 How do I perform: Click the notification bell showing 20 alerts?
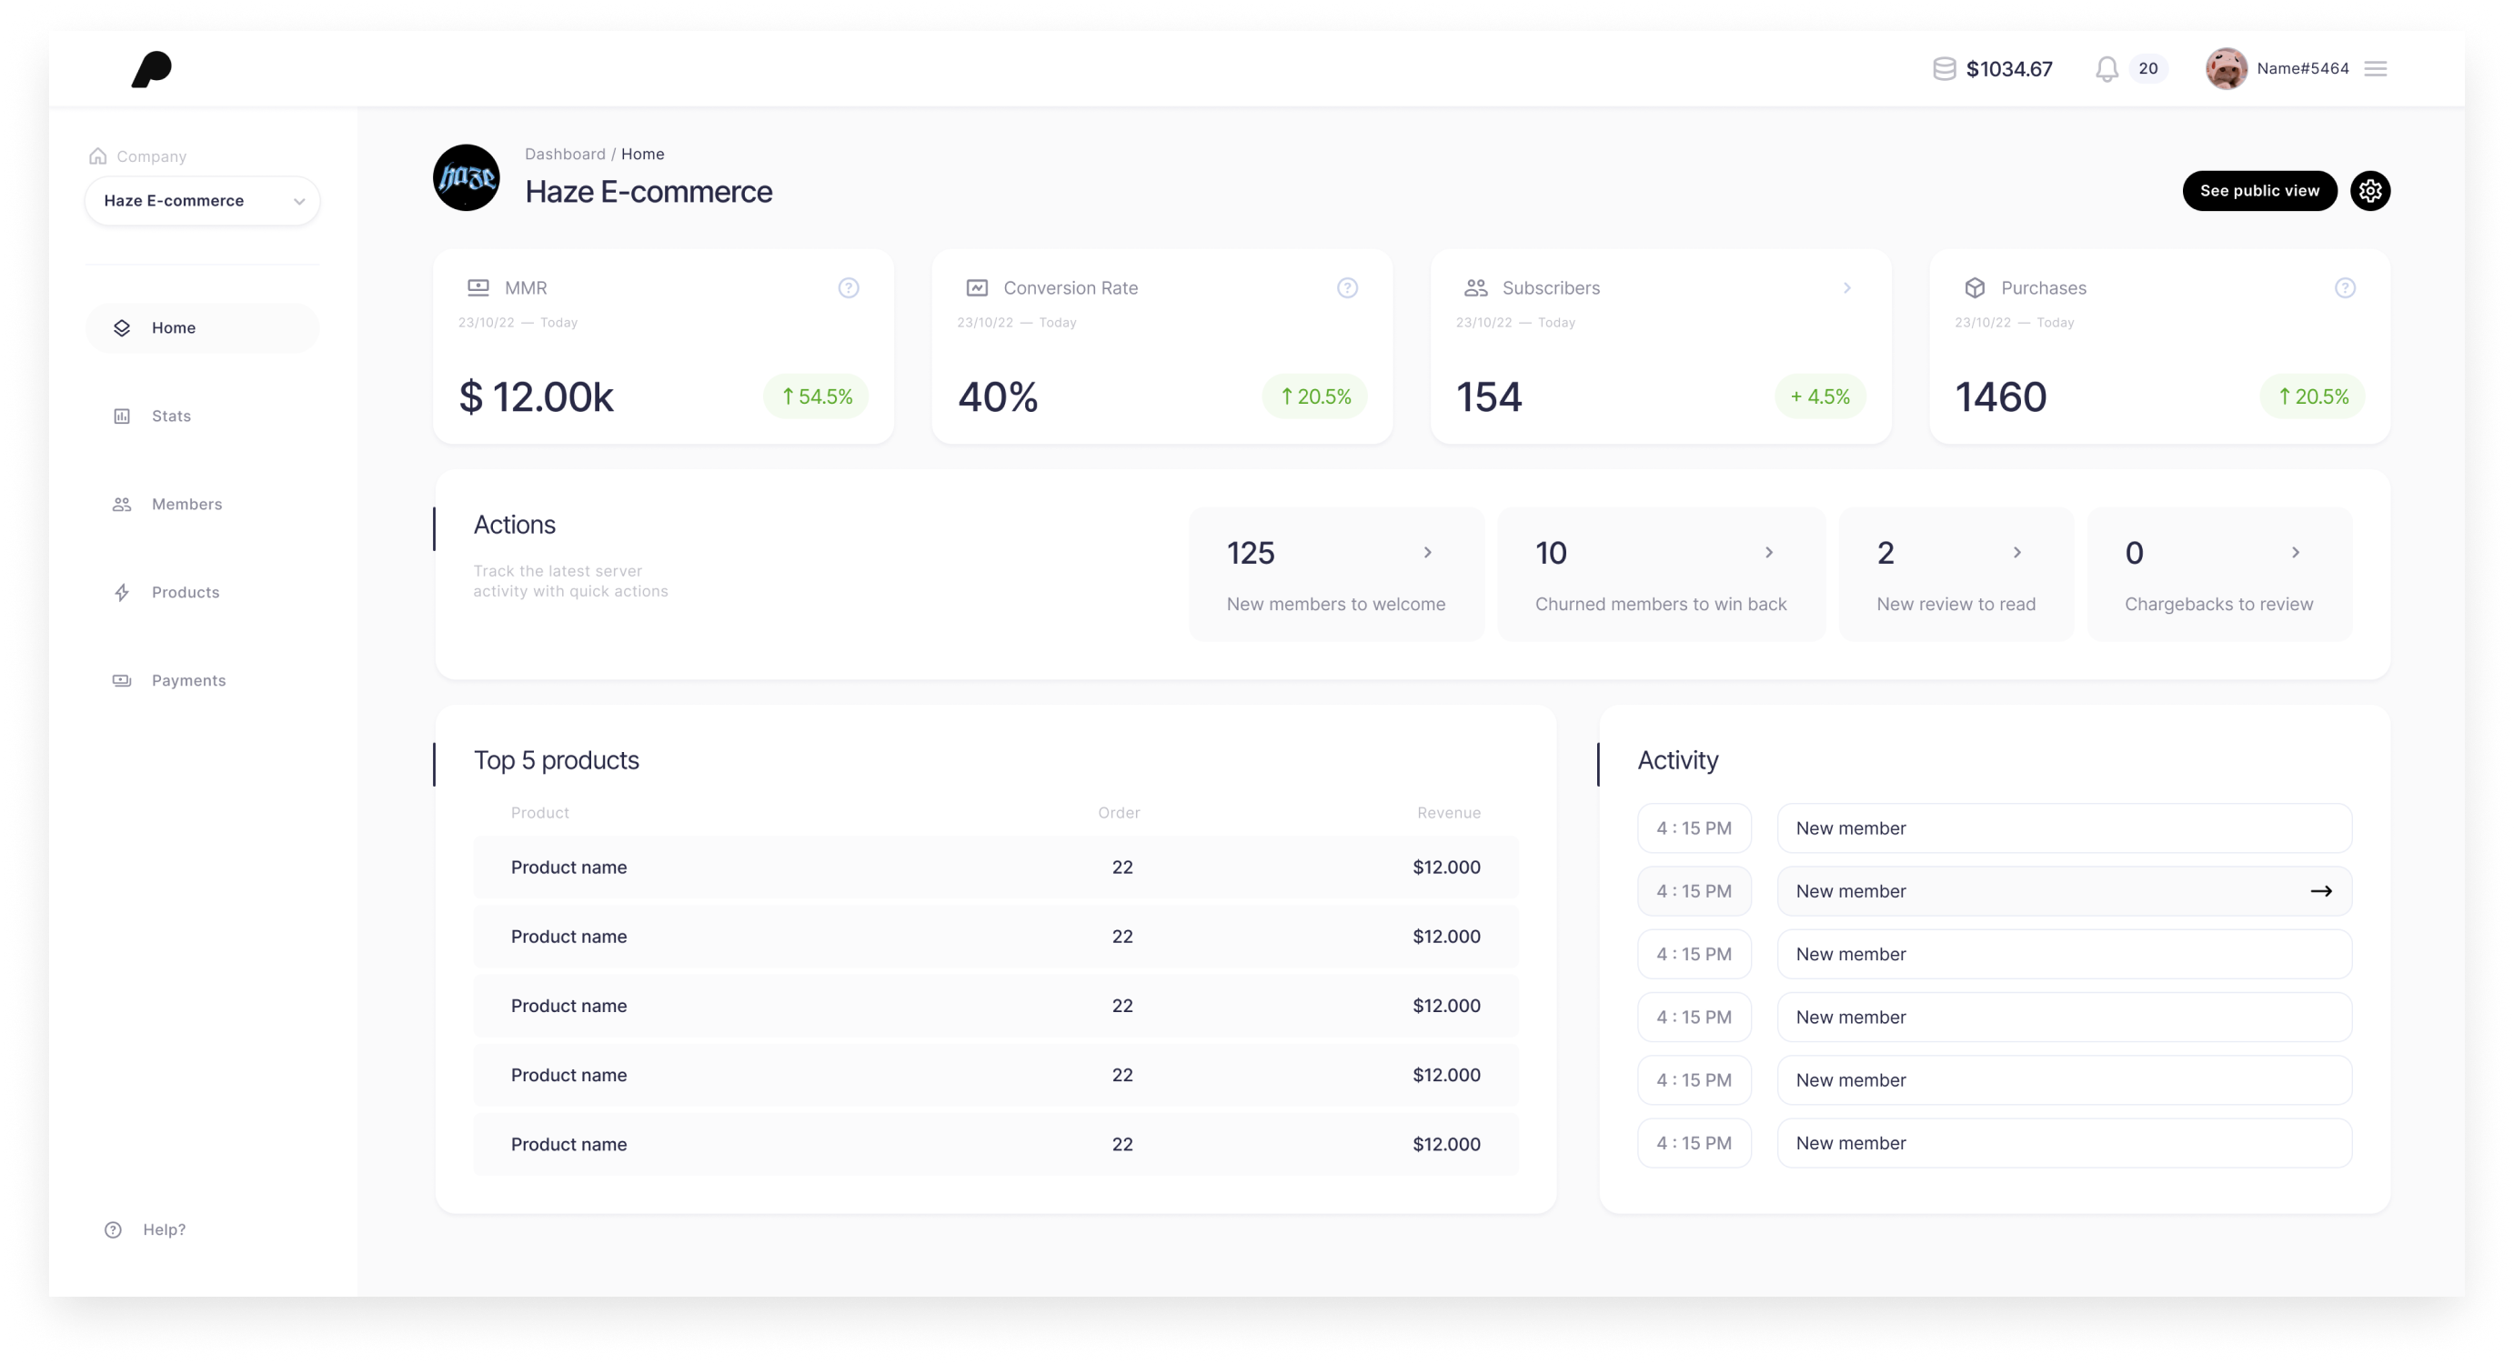[2106, 68]
